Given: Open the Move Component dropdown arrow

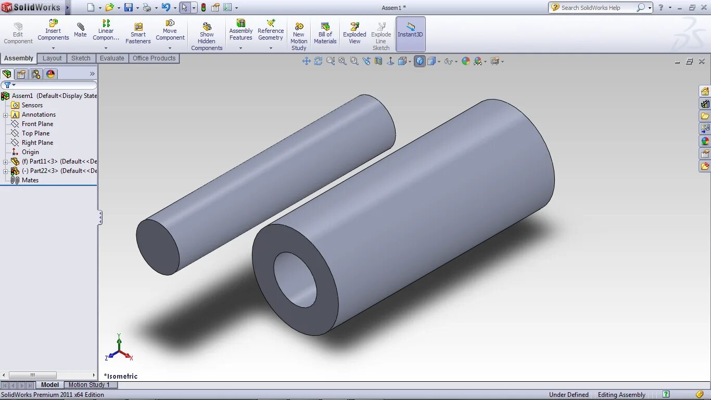Looking at the screenshot, I should pyautogui.click(x=170, y=48).
